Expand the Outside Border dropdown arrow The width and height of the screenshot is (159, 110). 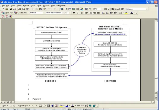click(x=123, y=13)
